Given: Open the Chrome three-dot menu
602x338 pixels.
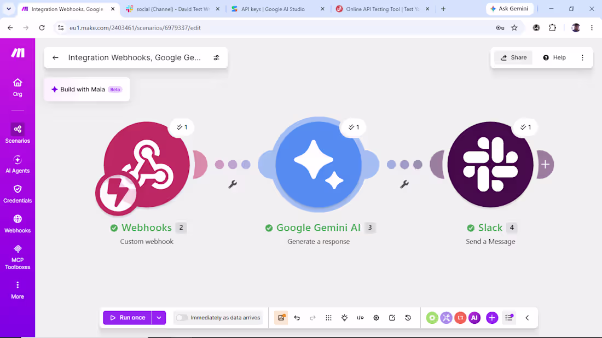Looking at the screenshot, I should click(x=592, y=28).
